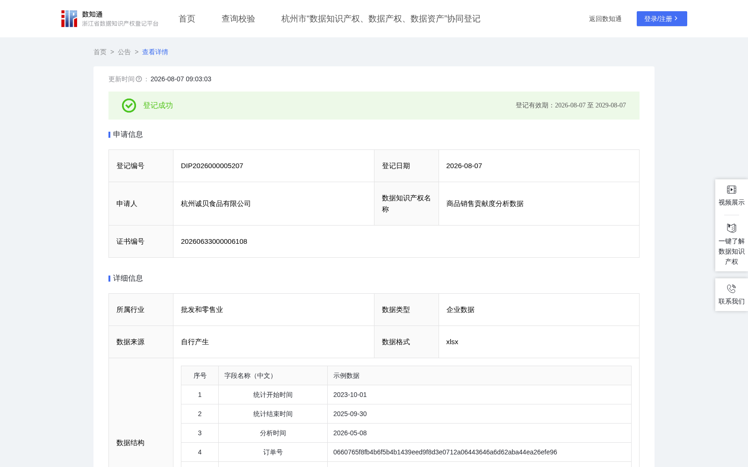The width and height of the screenshot is (748, 467).
Task: Click 商品销售贡献度分析数据 name cell
Action: 485,204
